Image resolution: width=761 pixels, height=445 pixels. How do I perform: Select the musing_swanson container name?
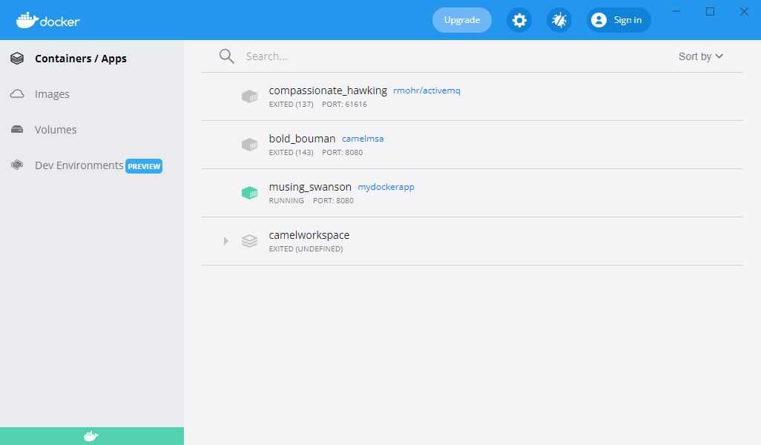(310, 187)
